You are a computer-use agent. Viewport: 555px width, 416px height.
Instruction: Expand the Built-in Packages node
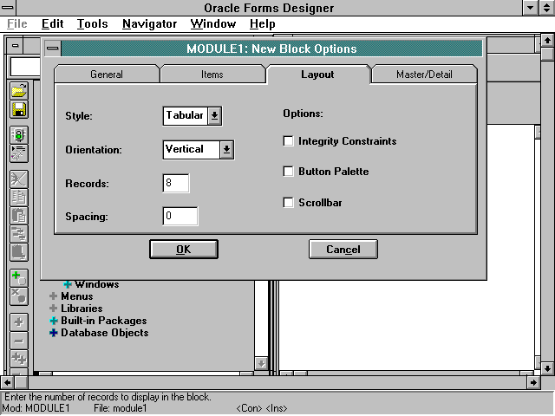click(x=54, y=321)
